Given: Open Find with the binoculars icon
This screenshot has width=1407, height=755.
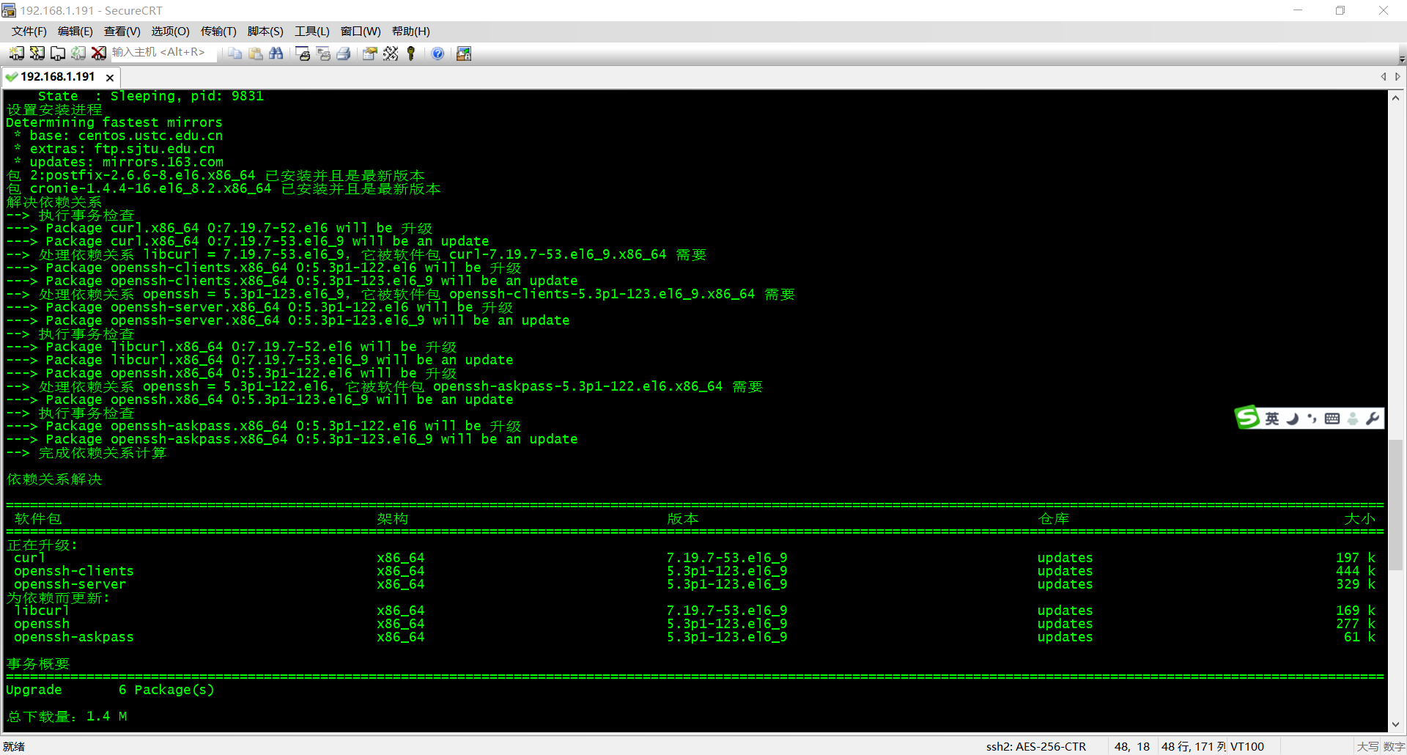Looking at the screenshot, I should coord(276,54).
